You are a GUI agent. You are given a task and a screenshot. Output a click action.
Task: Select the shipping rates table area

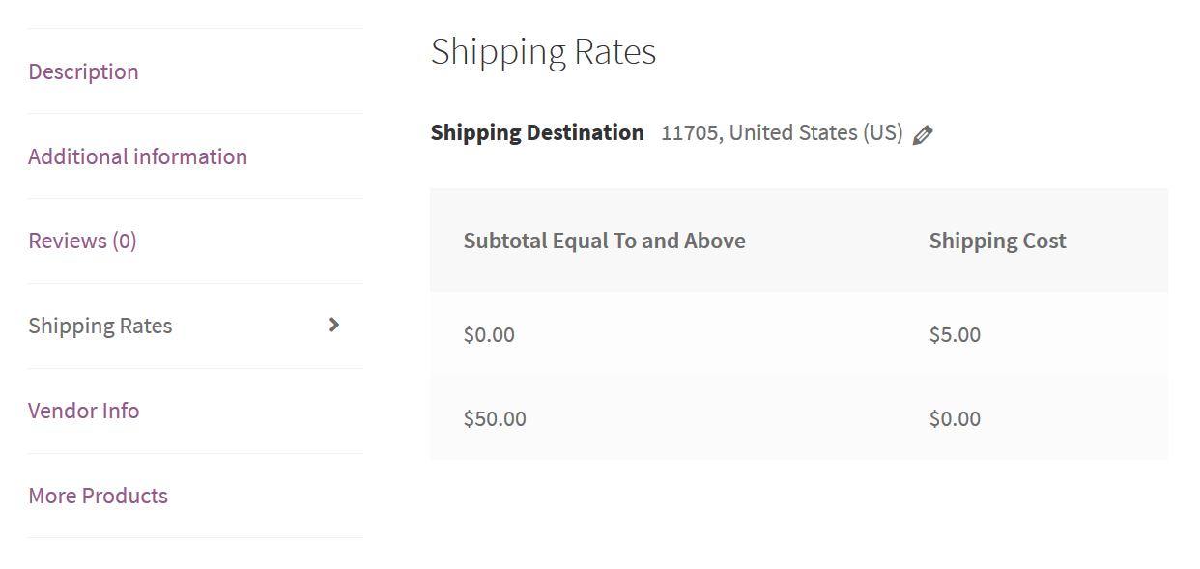(798, 328)
